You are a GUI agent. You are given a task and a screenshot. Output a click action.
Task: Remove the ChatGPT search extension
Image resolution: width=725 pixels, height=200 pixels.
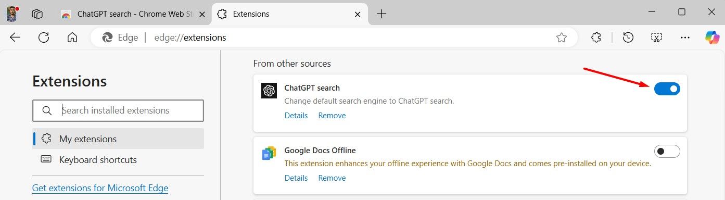[x=332, y=116]
